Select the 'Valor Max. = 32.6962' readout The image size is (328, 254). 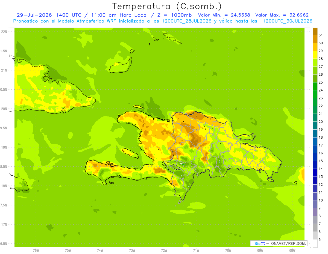coord(282,15)
